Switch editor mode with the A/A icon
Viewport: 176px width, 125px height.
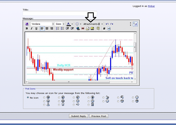tap(135, 24)
